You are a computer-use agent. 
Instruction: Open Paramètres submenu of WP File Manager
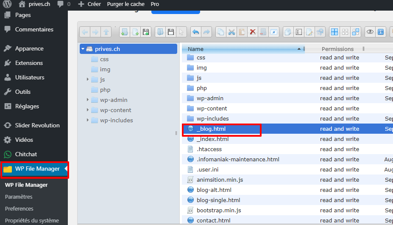tap(19, 197)
